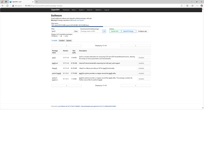Expand the System menu
Screen dimensions: 204x149
pos(82,10)
